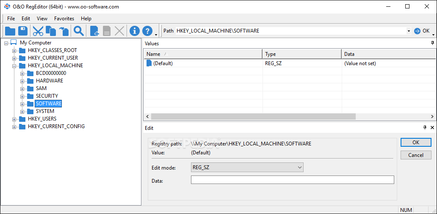The width and height of the screenshot is (437, 214).
Task: Select the HKEY_CURRENT_USER tree label
Action: coord(53,58)
